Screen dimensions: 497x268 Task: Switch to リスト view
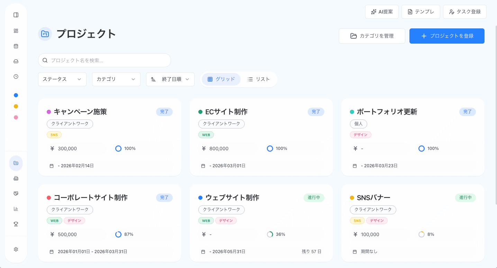pyautogui.click(x=259, y=79)
